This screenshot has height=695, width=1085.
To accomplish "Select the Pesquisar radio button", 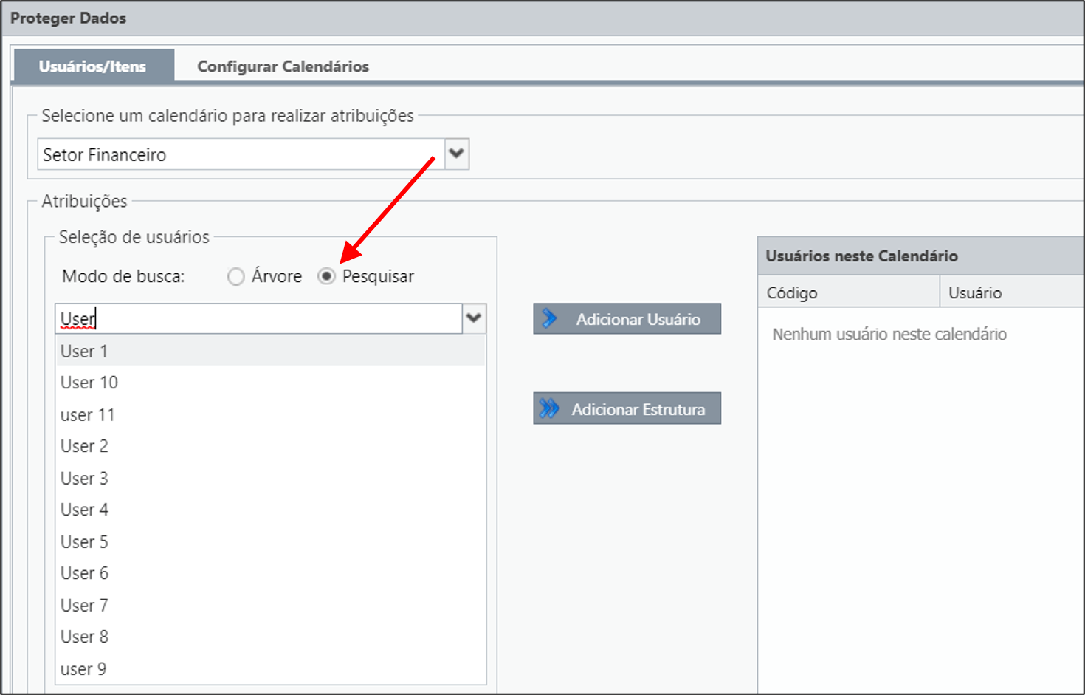I will click(x=326, y=276).
